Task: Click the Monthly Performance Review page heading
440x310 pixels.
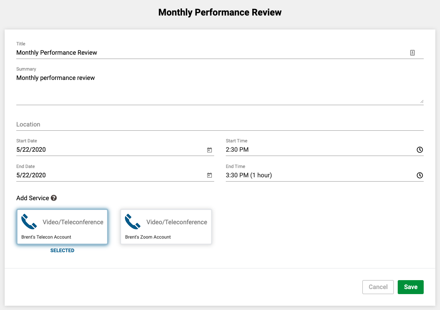Action: tap(220, 12)
